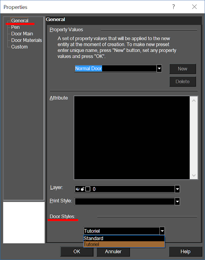Open Help for this dialog

(x=185, y=251)
